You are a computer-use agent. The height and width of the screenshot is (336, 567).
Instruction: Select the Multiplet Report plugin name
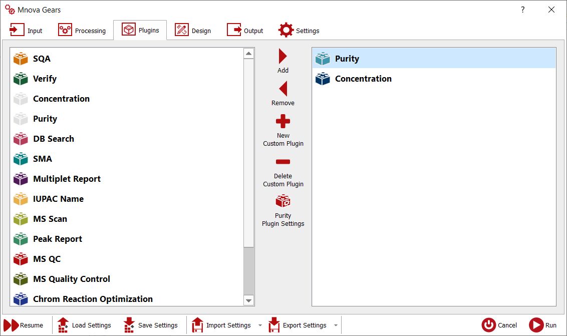click(x=67, y=179)
